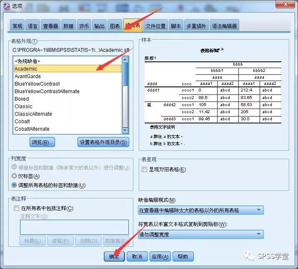Switch to the 多重插补 tab
Viewport: 298px width, 269px height.
[196, 26]
